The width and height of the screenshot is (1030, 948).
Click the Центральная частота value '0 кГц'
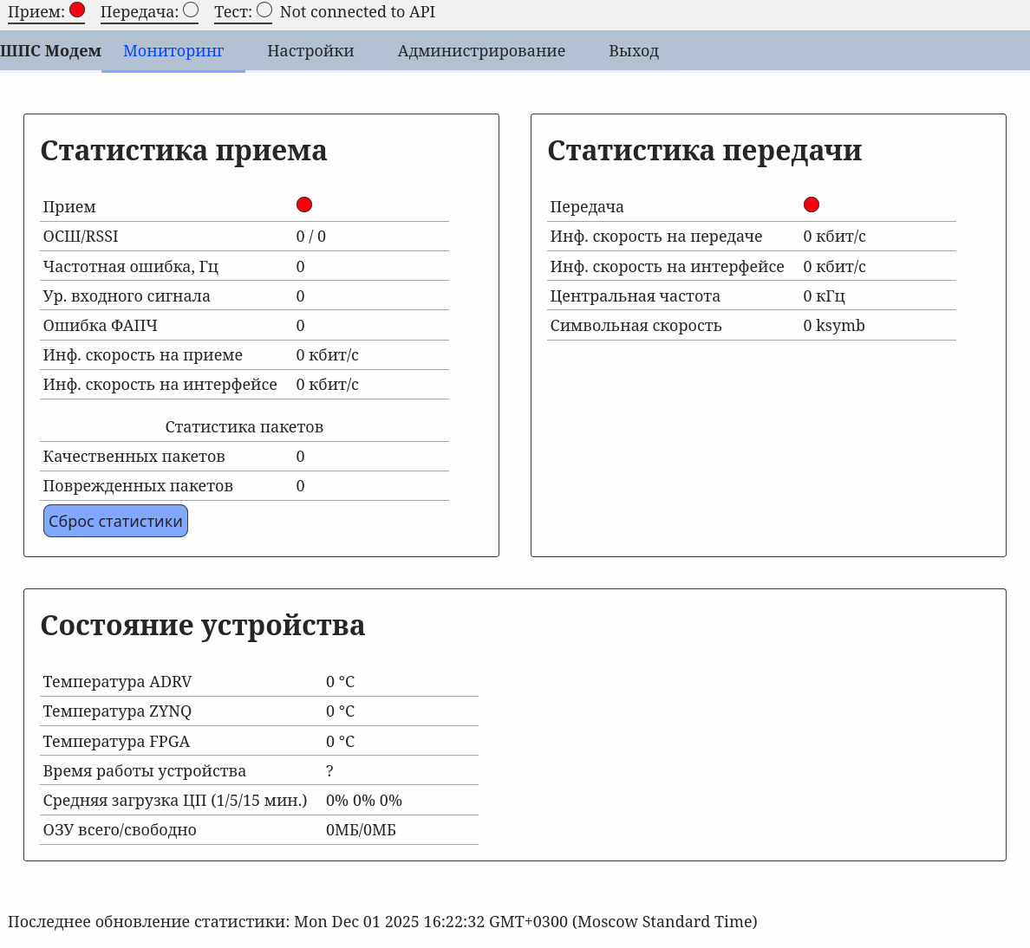coord(824,296)
